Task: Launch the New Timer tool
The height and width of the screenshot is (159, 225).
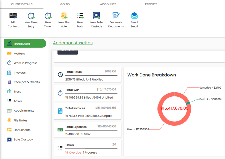Action: click(x=48, y=16)
